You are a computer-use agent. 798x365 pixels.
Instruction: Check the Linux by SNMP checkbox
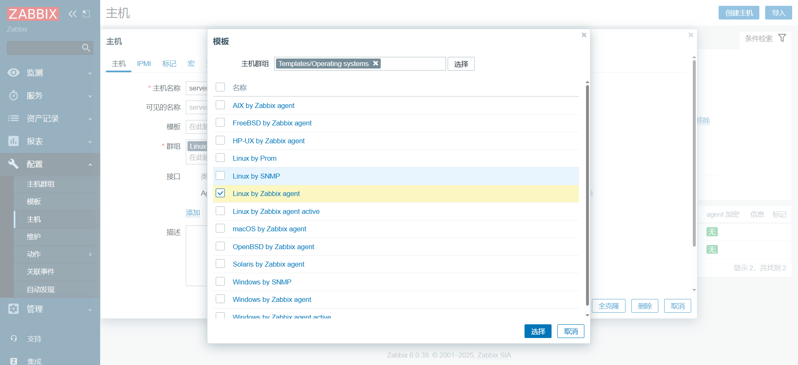pyautogui.click(x=220, y=176)
